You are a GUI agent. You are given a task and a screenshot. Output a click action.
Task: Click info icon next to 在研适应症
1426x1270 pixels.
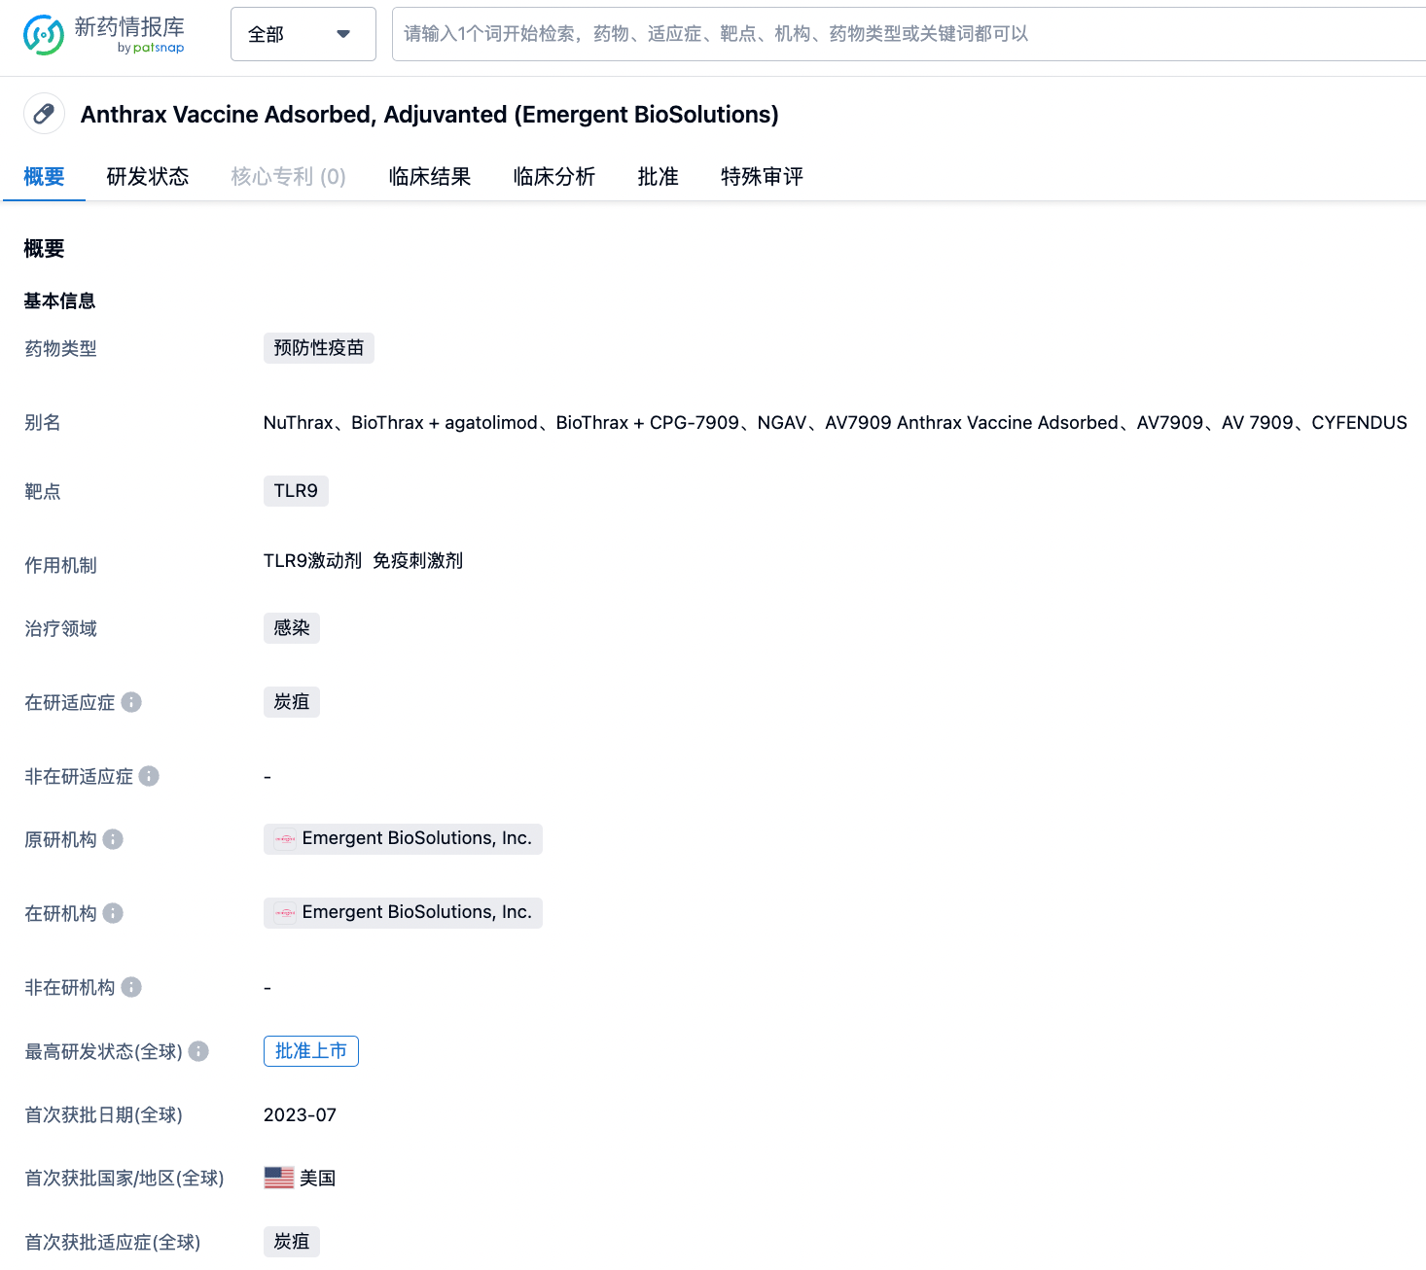131,702
